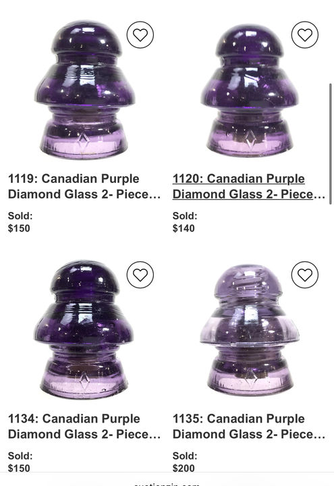The image size is (334, 486).
Task: Favorite lot 1120 with heart icon
Action: point(305,34)
